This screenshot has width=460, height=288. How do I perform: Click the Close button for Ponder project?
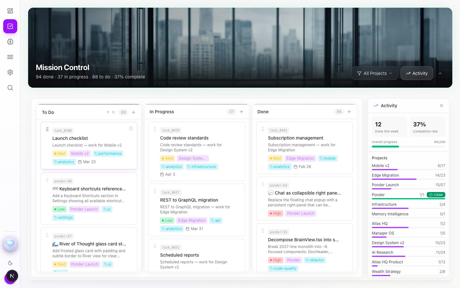(436, 195)
